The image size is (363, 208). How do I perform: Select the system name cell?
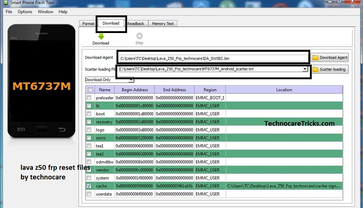pyautogui.click(x=105, y=178)
